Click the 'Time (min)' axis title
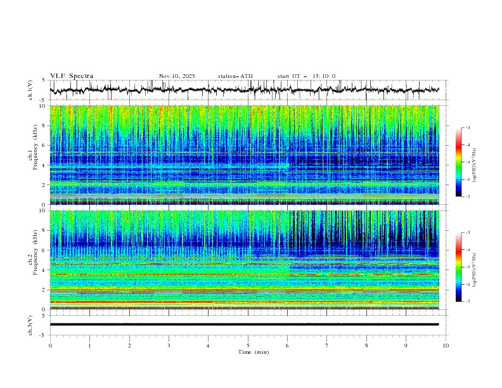This screenshot has width=502, height=388. click(254, 352)
